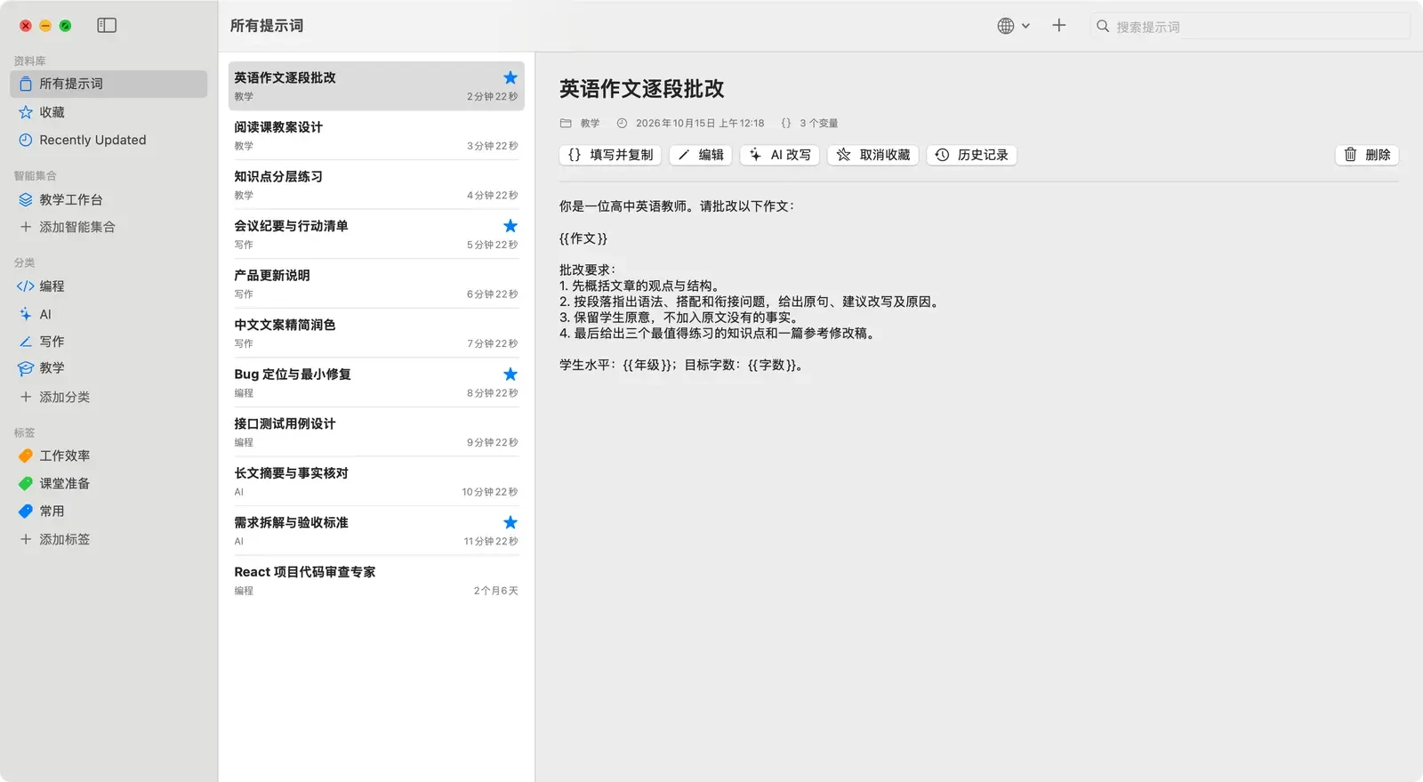The height and width of the screenshot is (782, 1423).
Task: Select the 编程 category
Action: pos(109,286)
